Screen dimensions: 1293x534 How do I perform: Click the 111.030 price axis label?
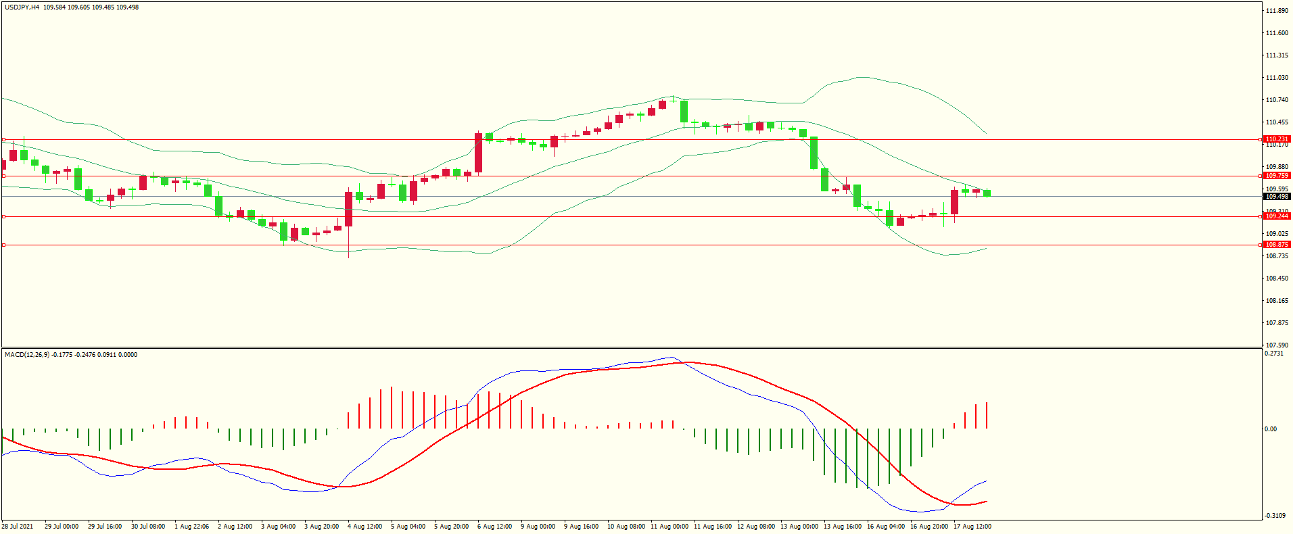tap(1277, 78)
